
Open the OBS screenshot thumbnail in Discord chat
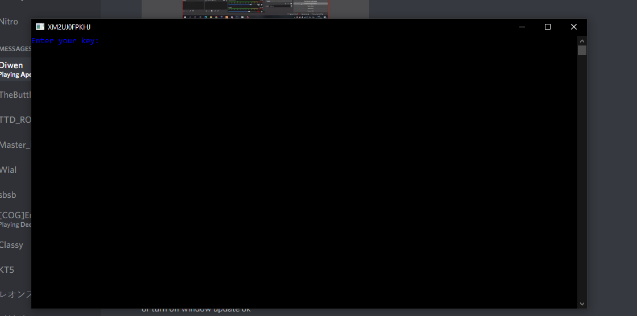coord(255,9)
